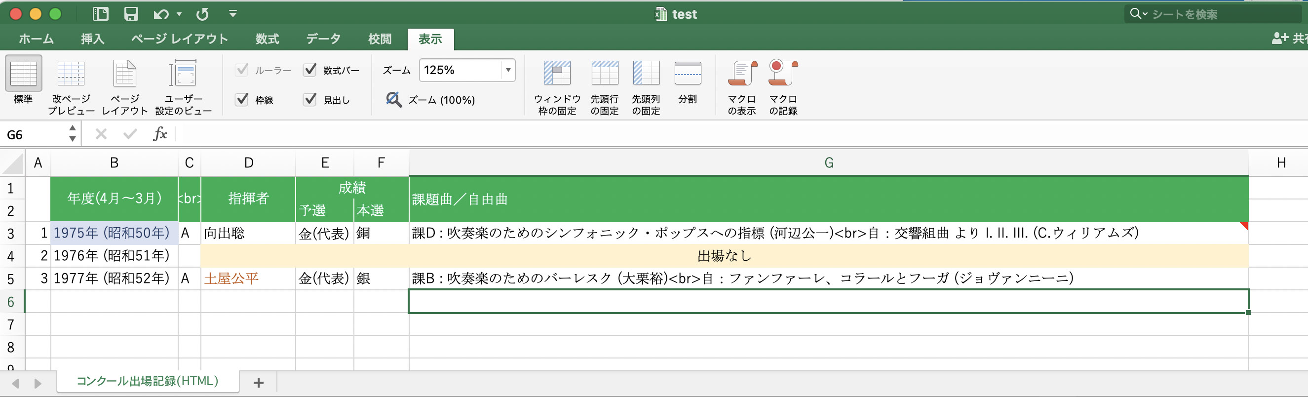The width and height of the screenshot is (1308, 397).
Task: Toggle the 見出し headings checkbox
Action: pos(310,99)
